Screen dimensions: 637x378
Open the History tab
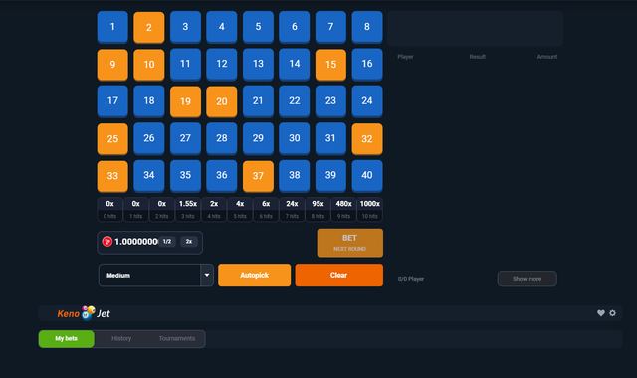[121, 338]
